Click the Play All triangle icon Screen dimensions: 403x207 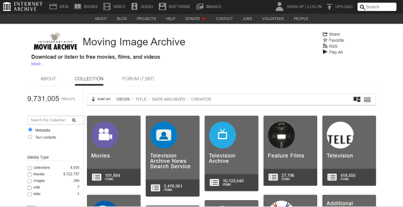(x=325, y=52)
